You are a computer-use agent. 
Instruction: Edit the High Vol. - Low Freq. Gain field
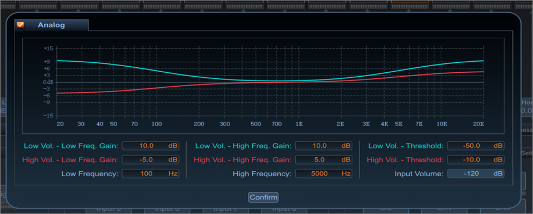point(150,160)
